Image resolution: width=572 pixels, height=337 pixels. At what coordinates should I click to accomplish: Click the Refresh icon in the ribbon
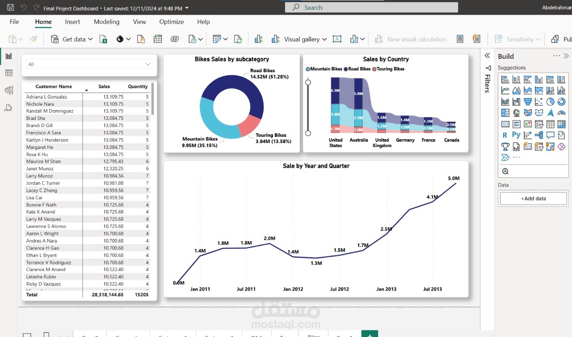click(x=239, y=39)
